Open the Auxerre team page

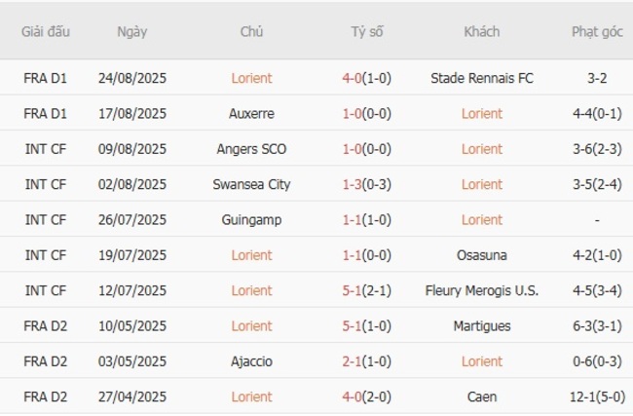click(x=252, y=114)
